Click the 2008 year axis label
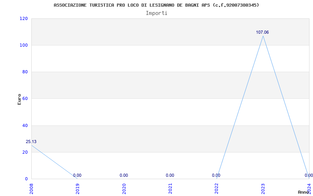Viewport: 313px width, 196px height. 31,189
